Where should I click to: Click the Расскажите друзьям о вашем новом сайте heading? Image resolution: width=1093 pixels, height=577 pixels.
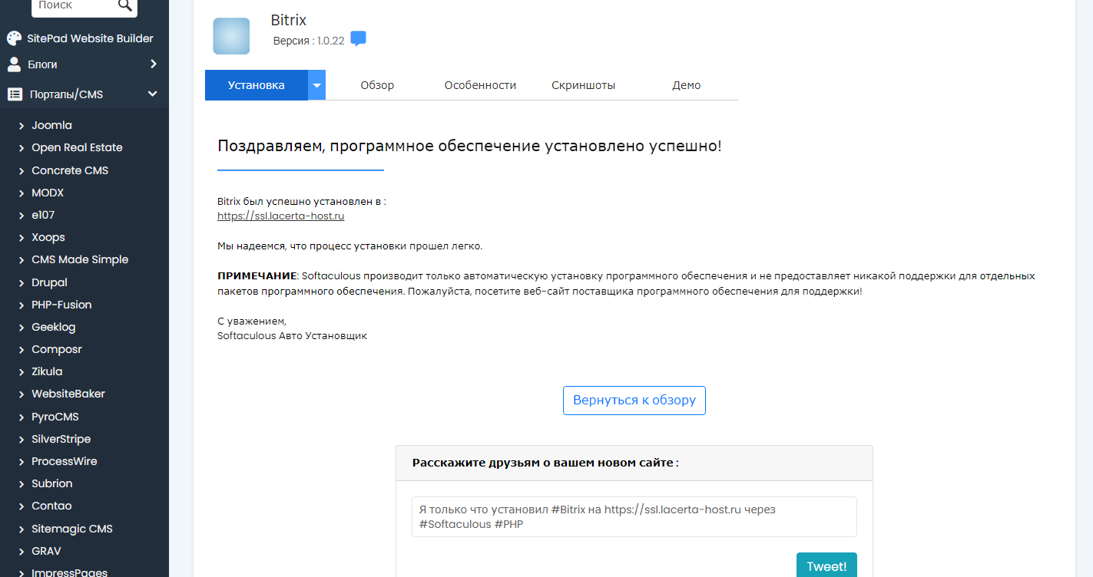[545, 463]
